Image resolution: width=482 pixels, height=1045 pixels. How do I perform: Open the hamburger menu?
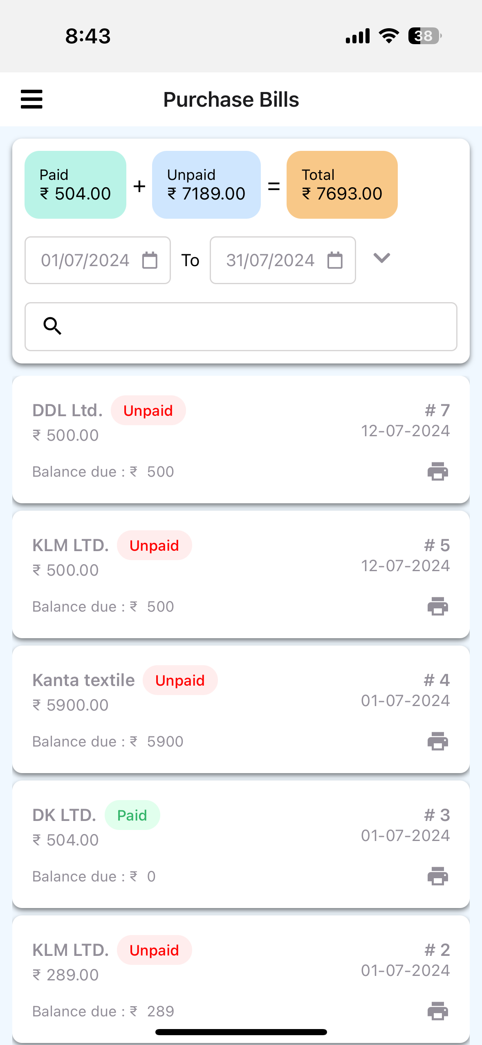[x=31, y=99]
